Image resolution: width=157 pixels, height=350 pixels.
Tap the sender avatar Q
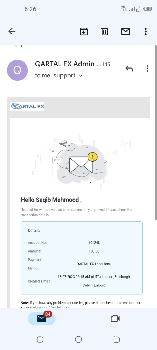(x=17, y=70)
